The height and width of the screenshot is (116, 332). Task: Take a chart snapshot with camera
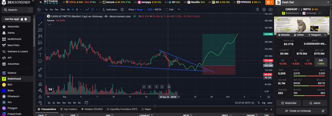pos(271,9)
